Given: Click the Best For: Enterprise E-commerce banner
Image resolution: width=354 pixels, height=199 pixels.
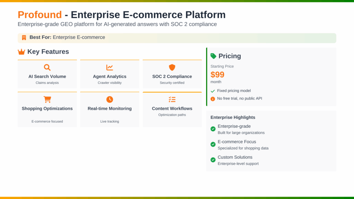Looking at the screenshot, I should click(177, 38).
